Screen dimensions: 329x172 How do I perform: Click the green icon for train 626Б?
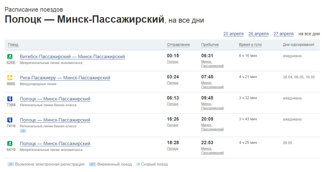pos(10,57)
